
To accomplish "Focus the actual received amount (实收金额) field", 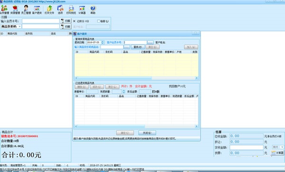I will tap(247, 147).
